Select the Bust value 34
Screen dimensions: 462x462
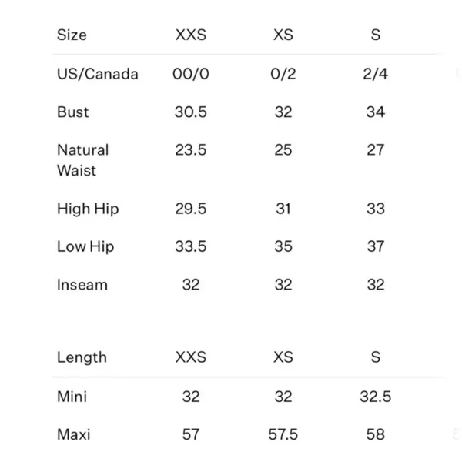pos(376,112)
